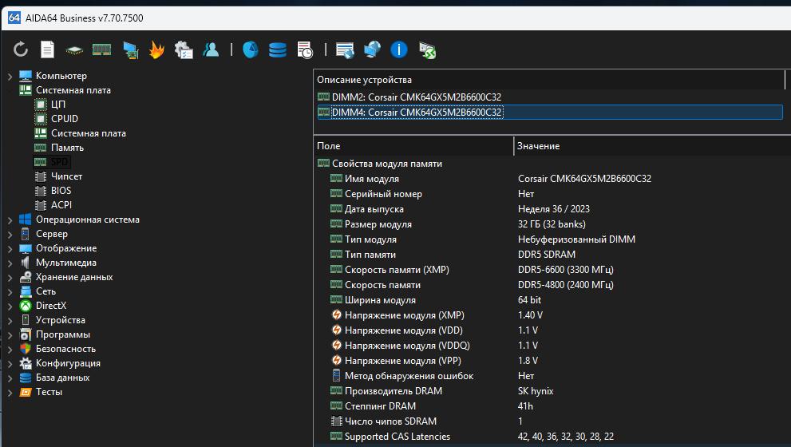Click the blue pie chart toolbar icon
Image resolution: width=791 pixels, height=447 pixels.
(x=251, y=49)
